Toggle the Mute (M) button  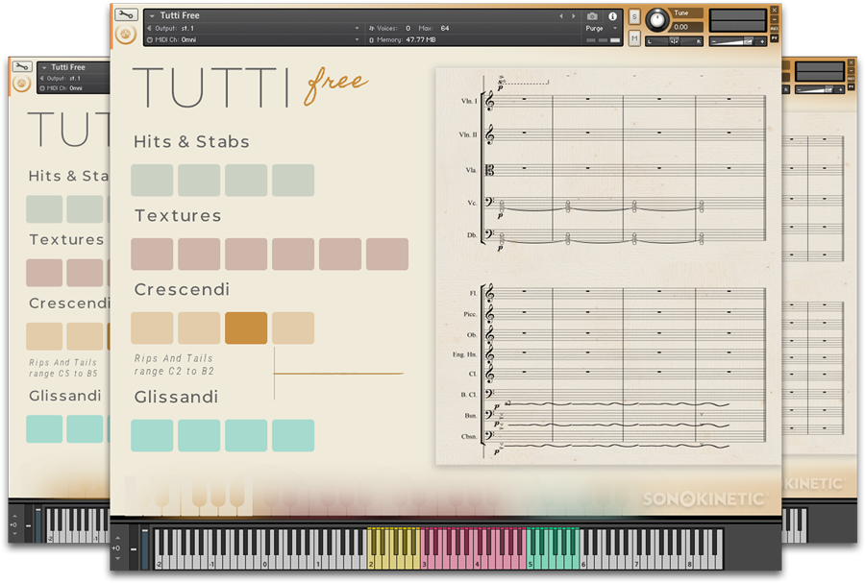click(x=634, y=38)
